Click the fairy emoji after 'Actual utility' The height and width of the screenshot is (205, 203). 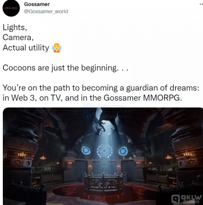click(57, 48)
